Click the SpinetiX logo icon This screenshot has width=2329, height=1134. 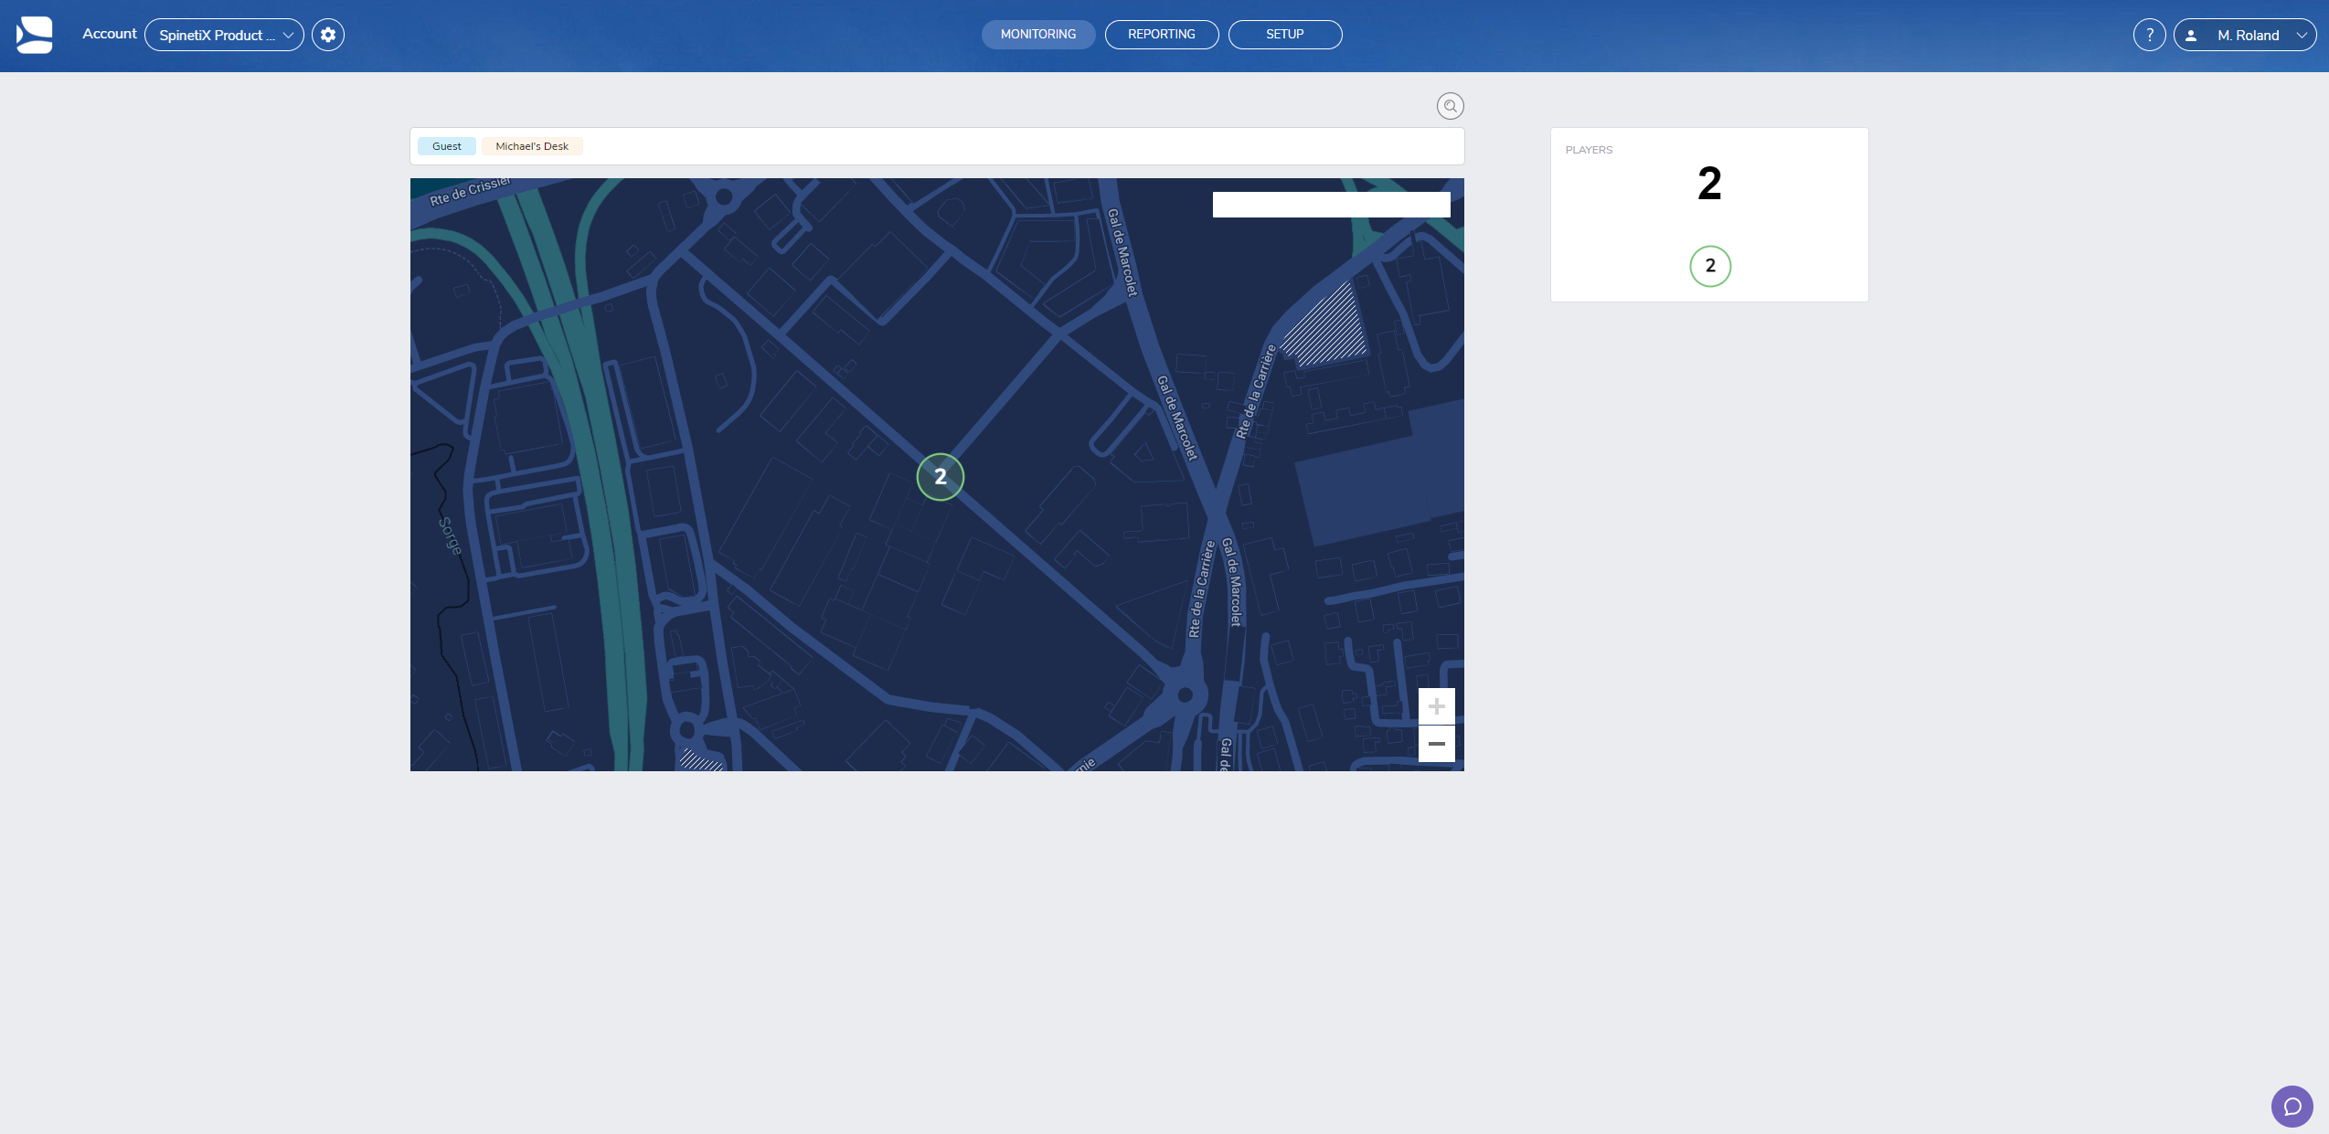tap(35, 35)
